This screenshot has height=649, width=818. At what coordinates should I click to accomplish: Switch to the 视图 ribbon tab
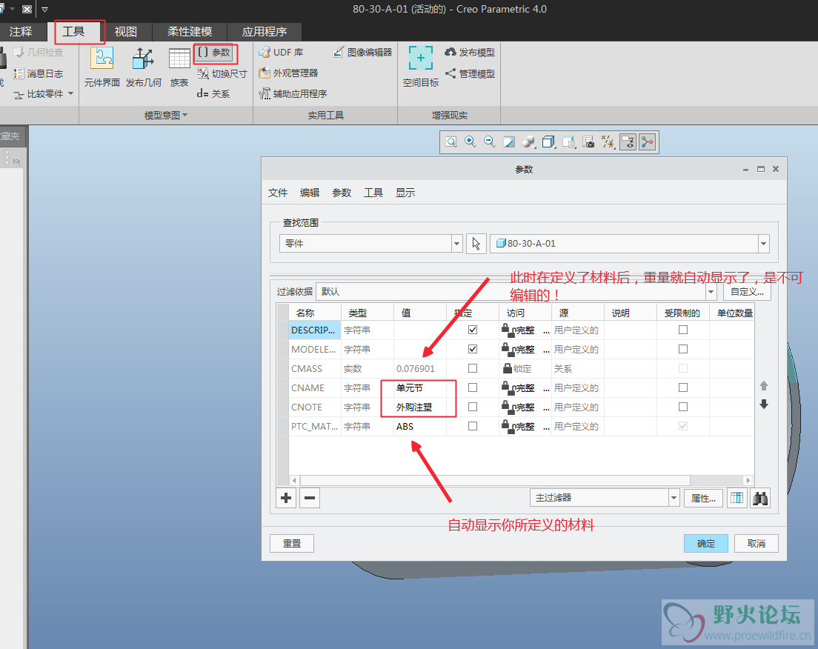(126, 31)
